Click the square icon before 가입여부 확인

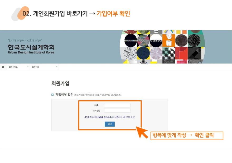coord(52,95)
